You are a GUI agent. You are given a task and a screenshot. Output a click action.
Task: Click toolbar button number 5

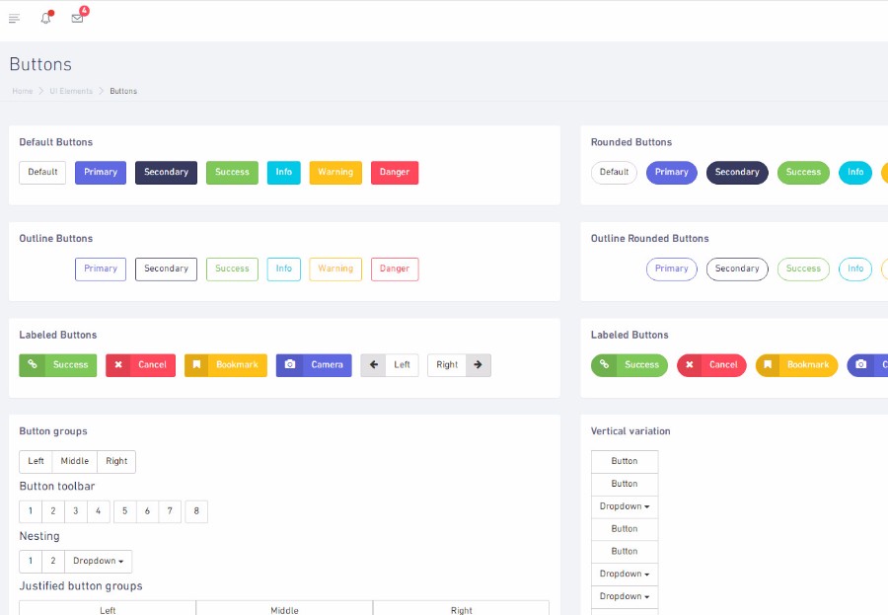(x=124, y=511)
